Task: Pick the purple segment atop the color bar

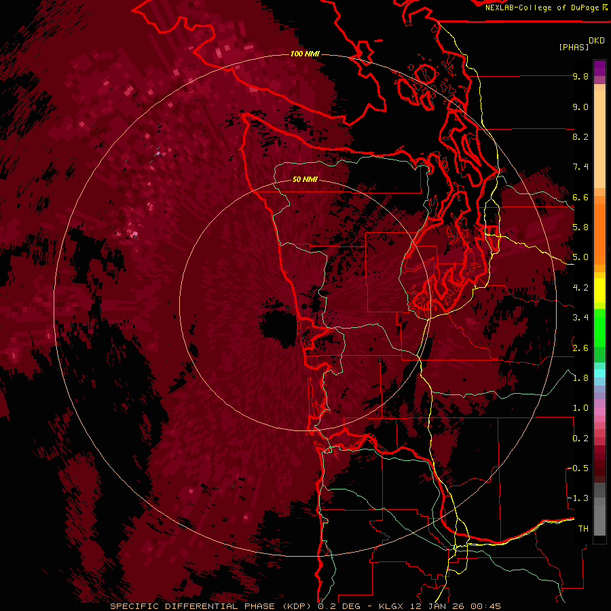Action: [599, 68]
